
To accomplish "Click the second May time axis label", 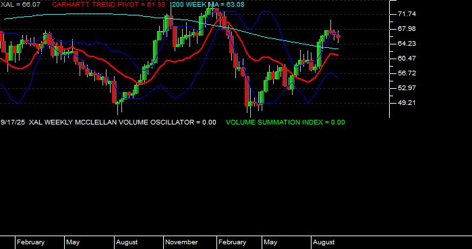I will click(270, 242).
